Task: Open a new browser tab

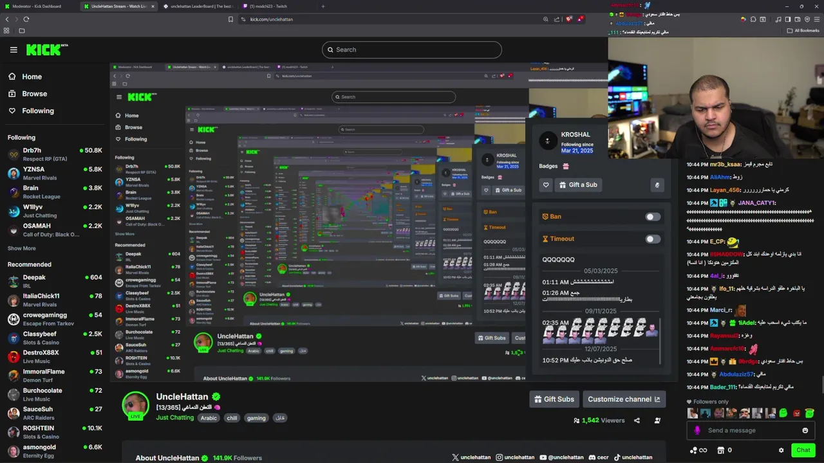Action: click(x=323, y=6)
